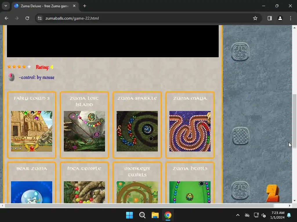297x222 pixels.
Task: Open the Zuma Maya title link
Action: (x=190, y=98)
